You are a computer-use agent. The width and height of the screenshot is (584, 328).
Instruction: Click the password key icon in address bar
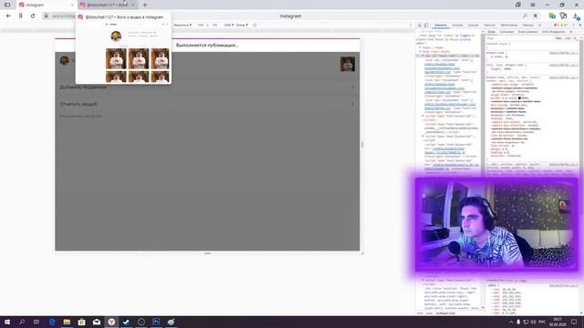point(525,16)
